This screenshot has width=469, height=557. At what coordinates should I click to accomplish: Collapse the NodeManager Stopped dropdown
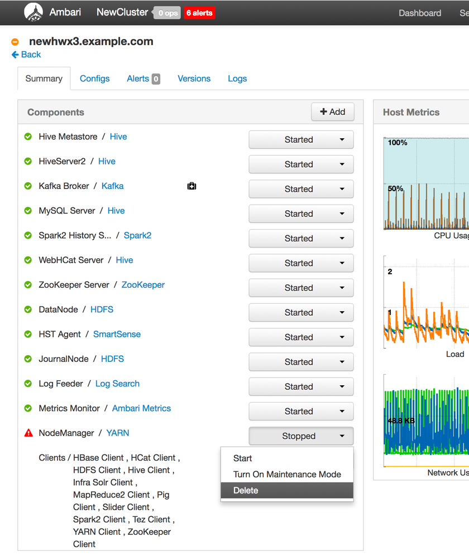point(301,436)
